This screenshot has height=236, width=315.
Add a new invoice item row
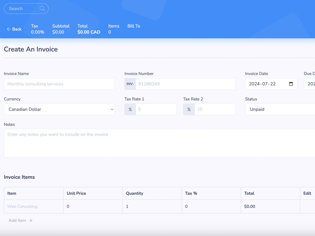coord(20,220)
